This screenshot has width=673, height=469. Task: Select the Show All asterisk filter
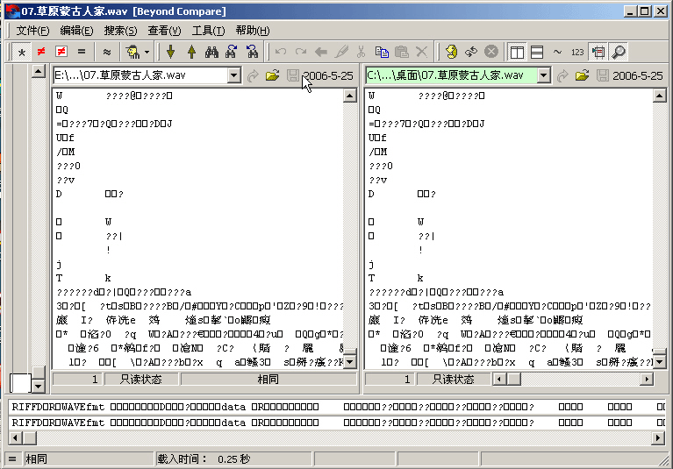(21, 52)
